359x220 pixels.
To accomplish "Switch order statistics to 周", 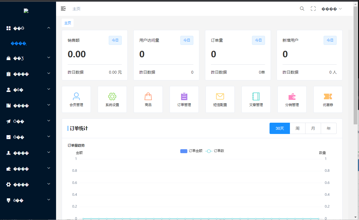I will pos(298,128).
